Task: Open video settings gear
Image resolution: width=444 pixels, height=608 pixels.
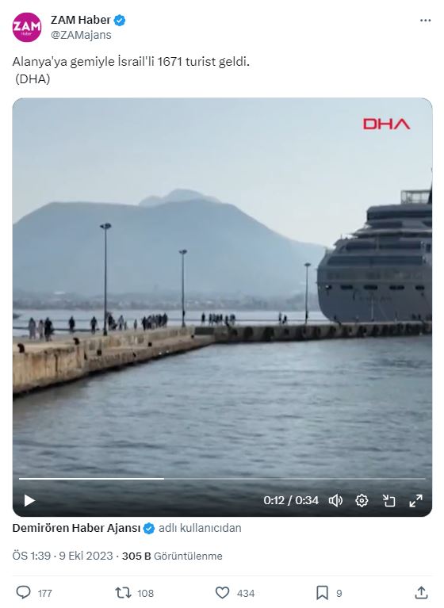Action: point(362,500)
